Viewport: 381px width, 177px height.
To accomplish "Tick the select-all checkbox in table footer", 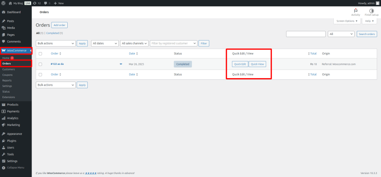I will (x=40, y=75).
